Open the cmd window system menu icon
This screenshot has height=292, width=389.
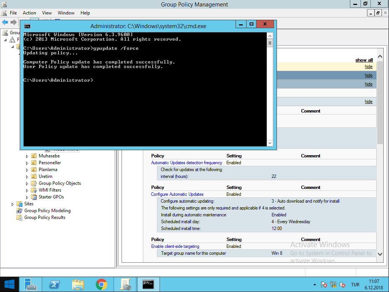point(27,26)
